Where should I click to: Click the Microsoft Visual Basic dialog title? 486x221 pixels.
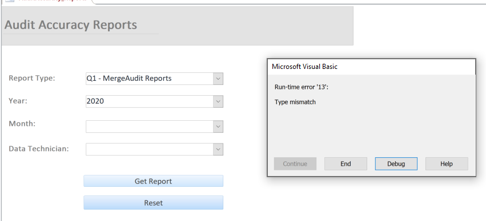[x=304, y=67]
